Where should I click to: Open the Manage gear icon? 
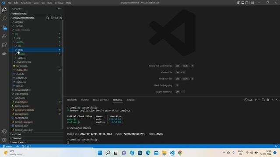(4, 140)
